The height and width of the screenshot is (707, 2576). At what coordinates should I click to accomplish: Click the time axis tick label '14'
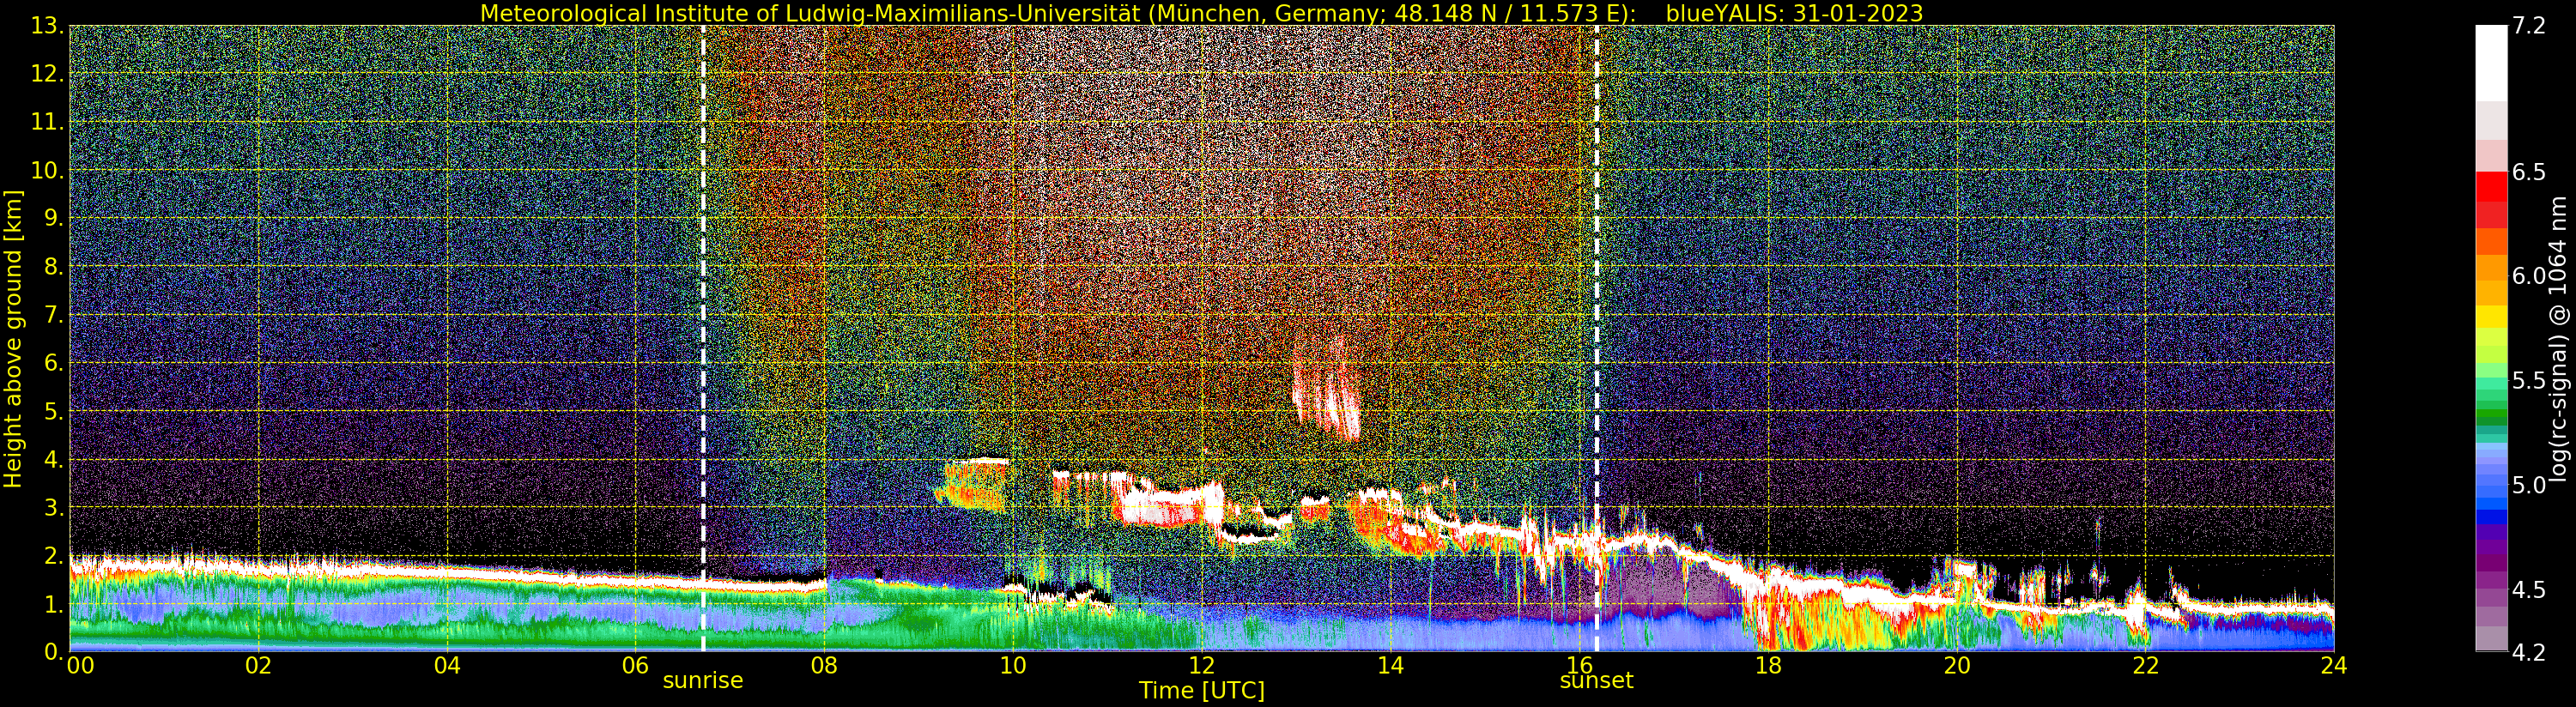click(1391, 666)
